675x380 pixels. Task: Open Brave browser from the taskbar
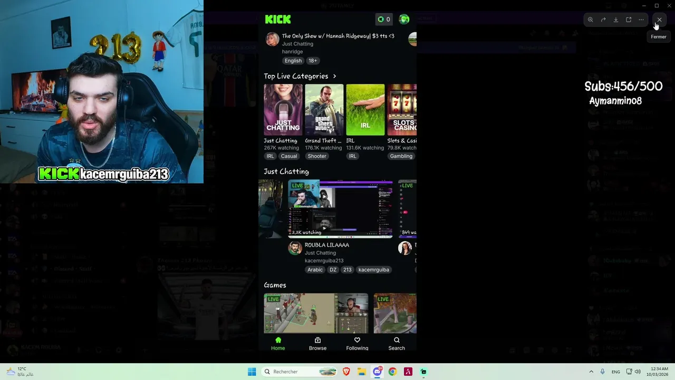pos(346,372)
